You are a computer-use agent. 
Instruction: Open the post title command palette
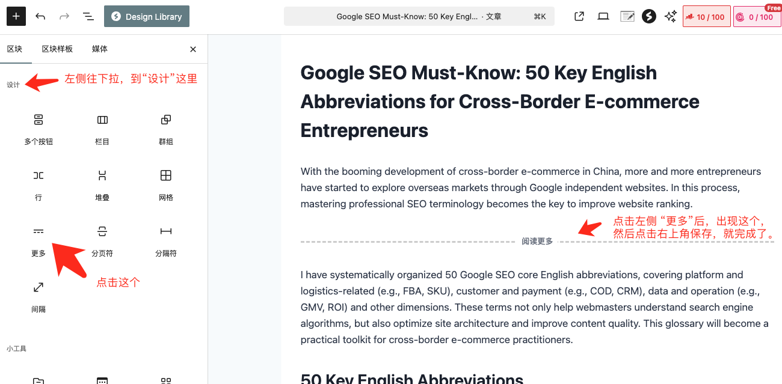(419, 17)
